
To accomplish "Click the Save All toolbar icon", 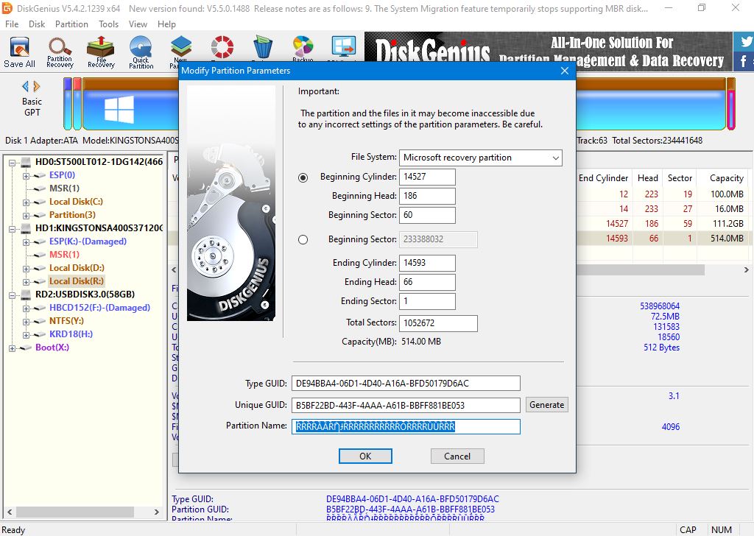I will tap(19, 52).
